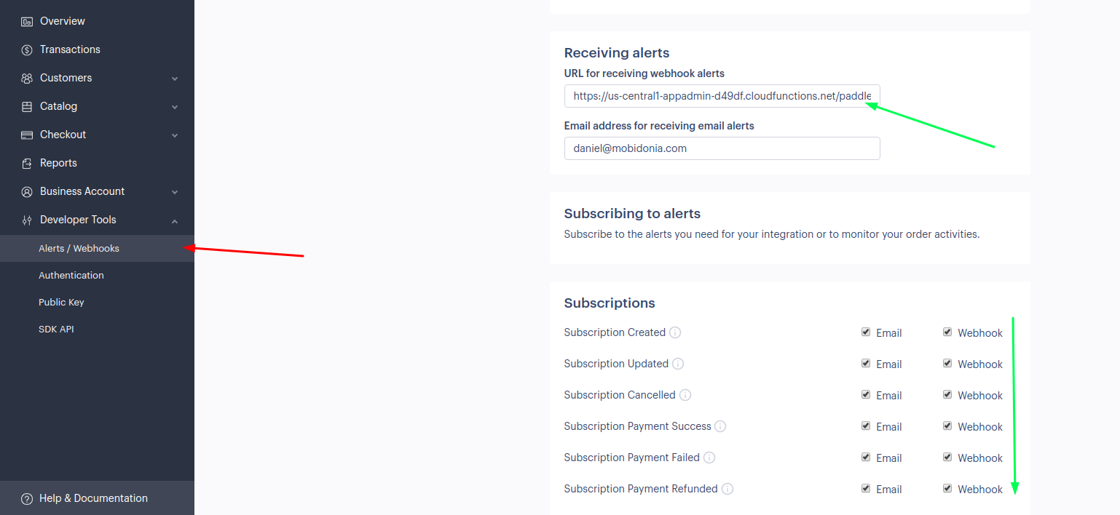
Task: Toggle Email checkbox for Subscription Payment Success
Action: point(866,426)
